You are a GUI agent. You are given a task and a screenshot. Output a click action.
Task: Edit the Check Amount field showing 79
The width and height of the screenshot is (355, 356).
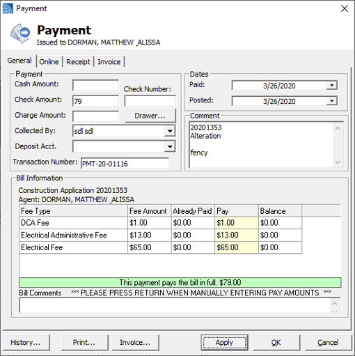(95, 101)
